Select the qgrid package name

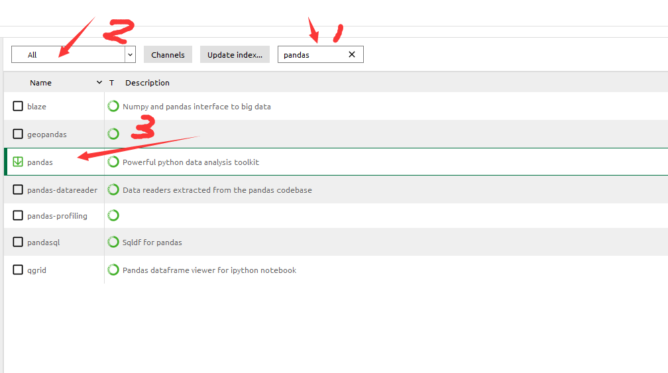(36, 270)
